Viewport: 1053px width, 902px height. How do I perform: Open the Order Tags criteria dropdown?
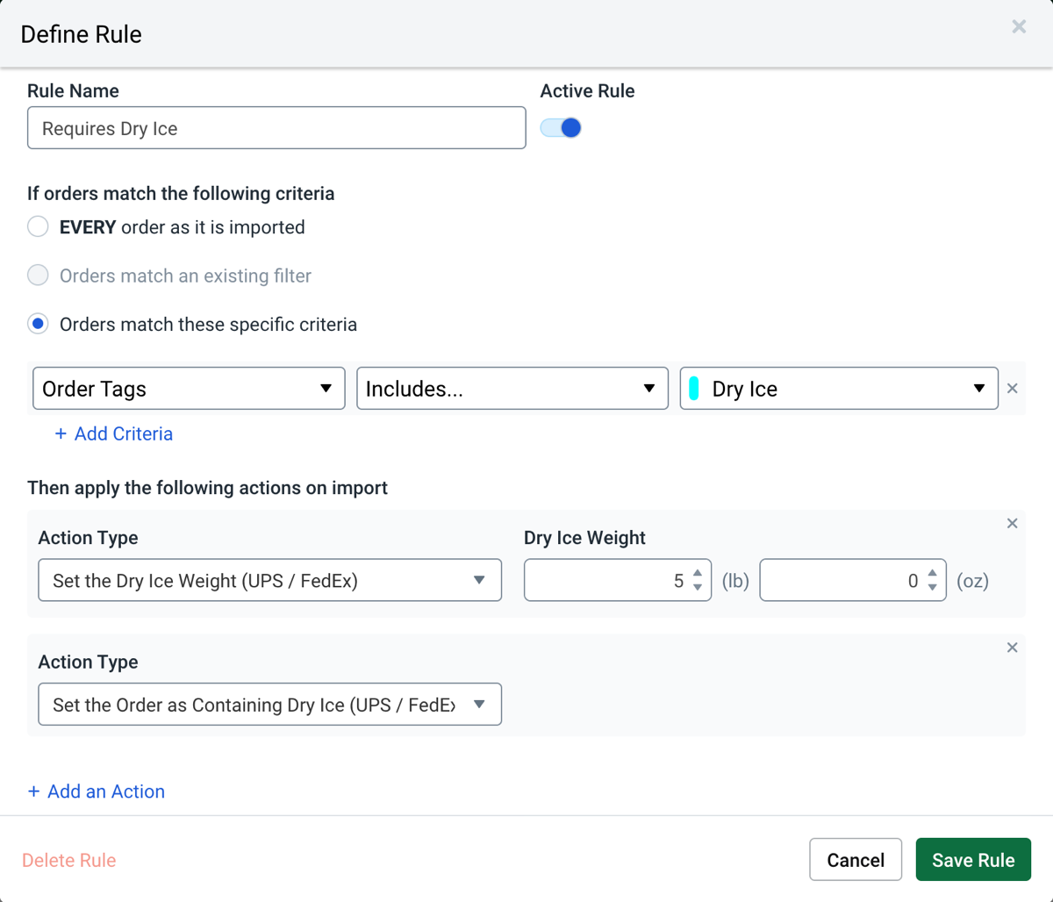tap(189, 389)
